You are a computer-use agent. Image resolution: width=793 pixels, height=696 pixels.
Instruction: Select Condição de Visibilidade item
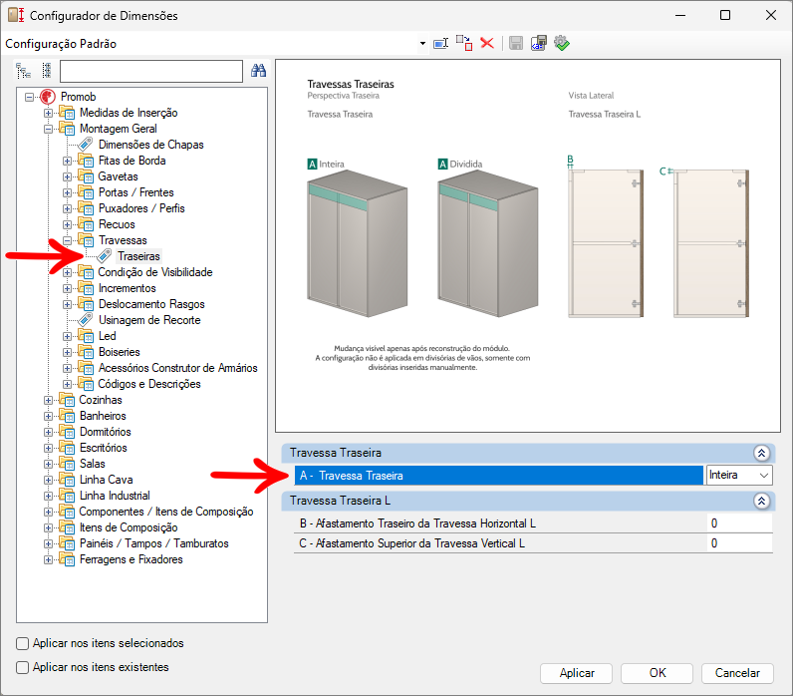coord(154,272)
